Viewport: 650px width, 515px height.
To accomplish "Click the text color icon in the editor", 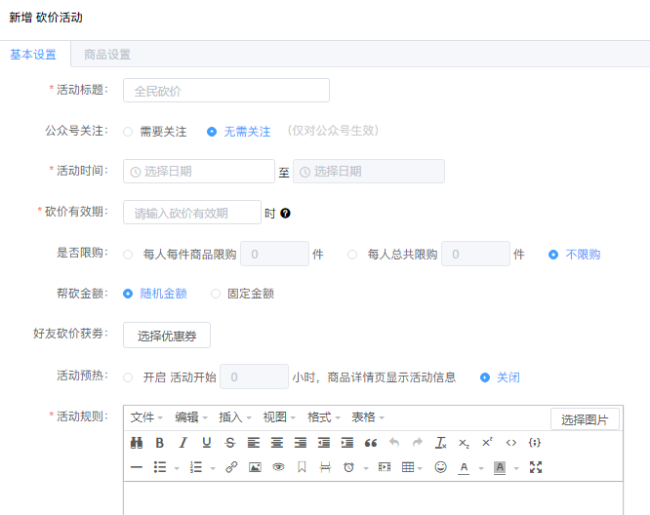I will pos(464,467).
